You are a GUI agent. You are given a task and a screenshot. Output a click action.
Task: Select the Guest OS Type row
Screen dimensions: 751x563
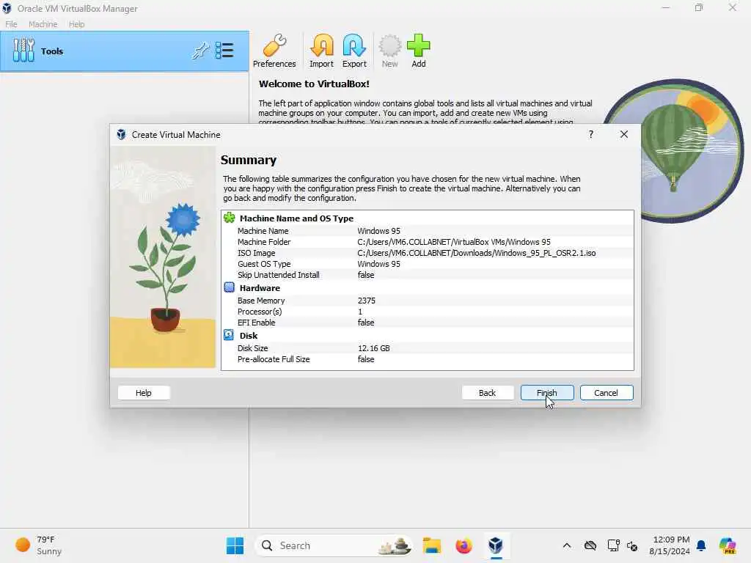[x=428, y=264]
